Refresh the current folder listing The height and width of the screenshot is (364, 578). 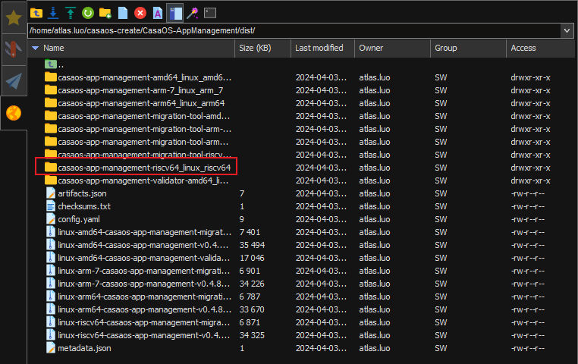pos(88,13)
